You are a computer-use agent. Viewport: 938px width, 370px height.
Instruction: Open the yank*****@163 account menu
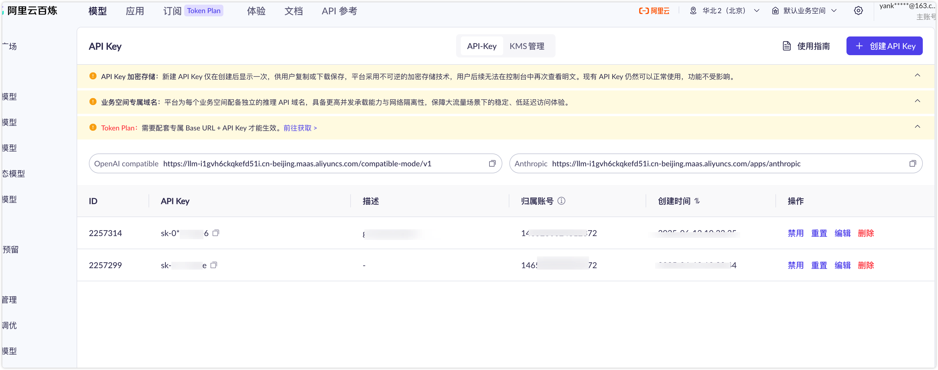907,11
